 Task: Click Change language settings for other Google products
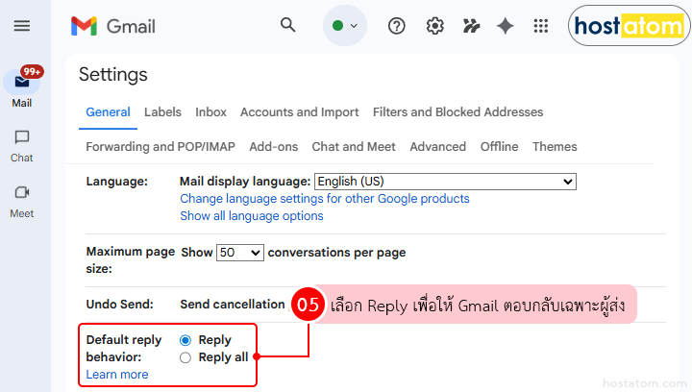tap(325, 199)
